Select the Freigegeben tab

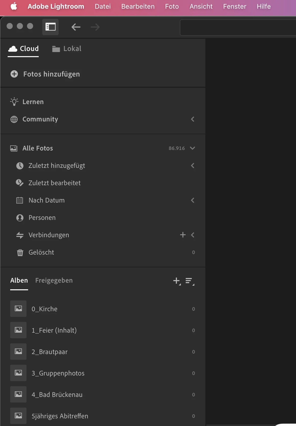click(54, 281)
